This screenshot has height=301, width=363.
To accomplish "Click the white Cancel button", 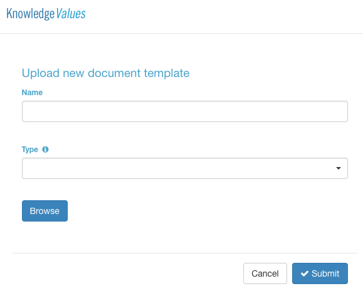I will click(x=265, y=273).
